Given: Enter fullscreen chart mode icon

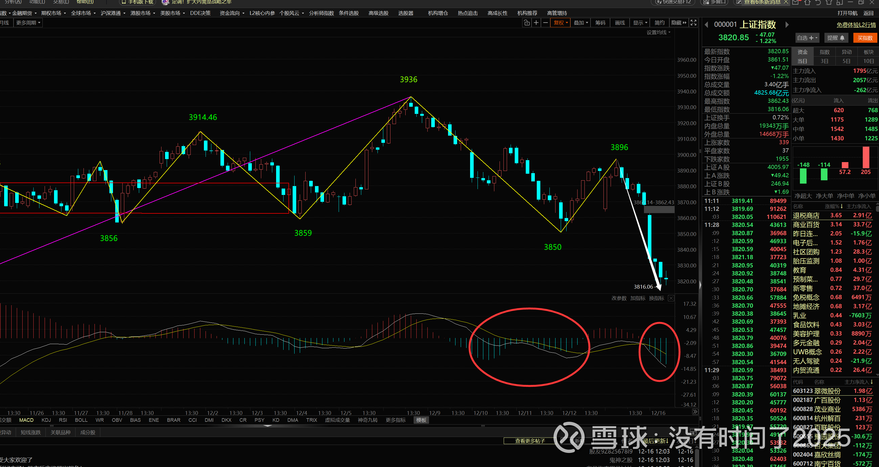Looking at the screenshot, I should (693, 23).
